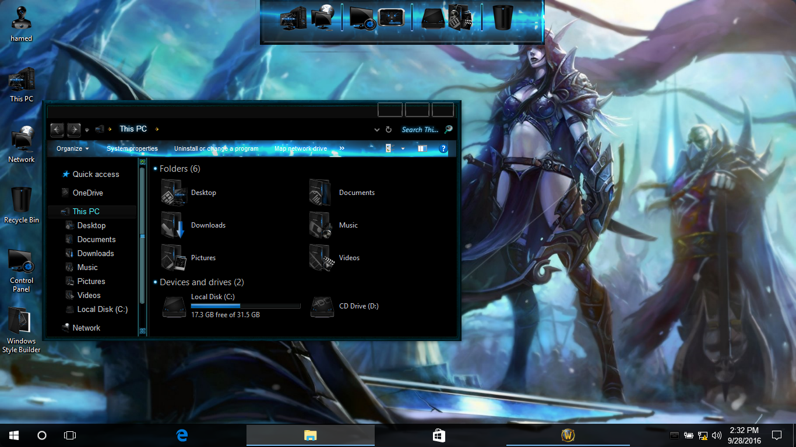Collapse the Folders (6) group
Image resolution: width=796 pixels, height=447 pixels.
point(155,169)
